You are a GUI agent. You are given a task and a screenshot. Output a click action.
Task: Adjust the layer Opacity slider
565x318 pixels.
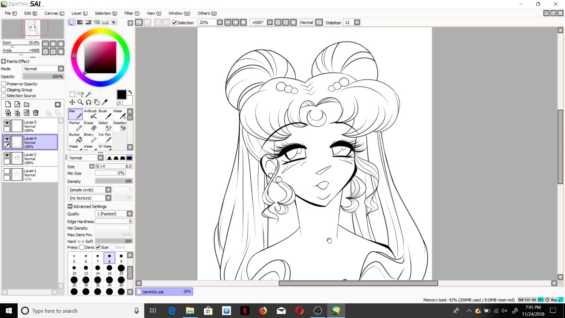pos(43,77)
